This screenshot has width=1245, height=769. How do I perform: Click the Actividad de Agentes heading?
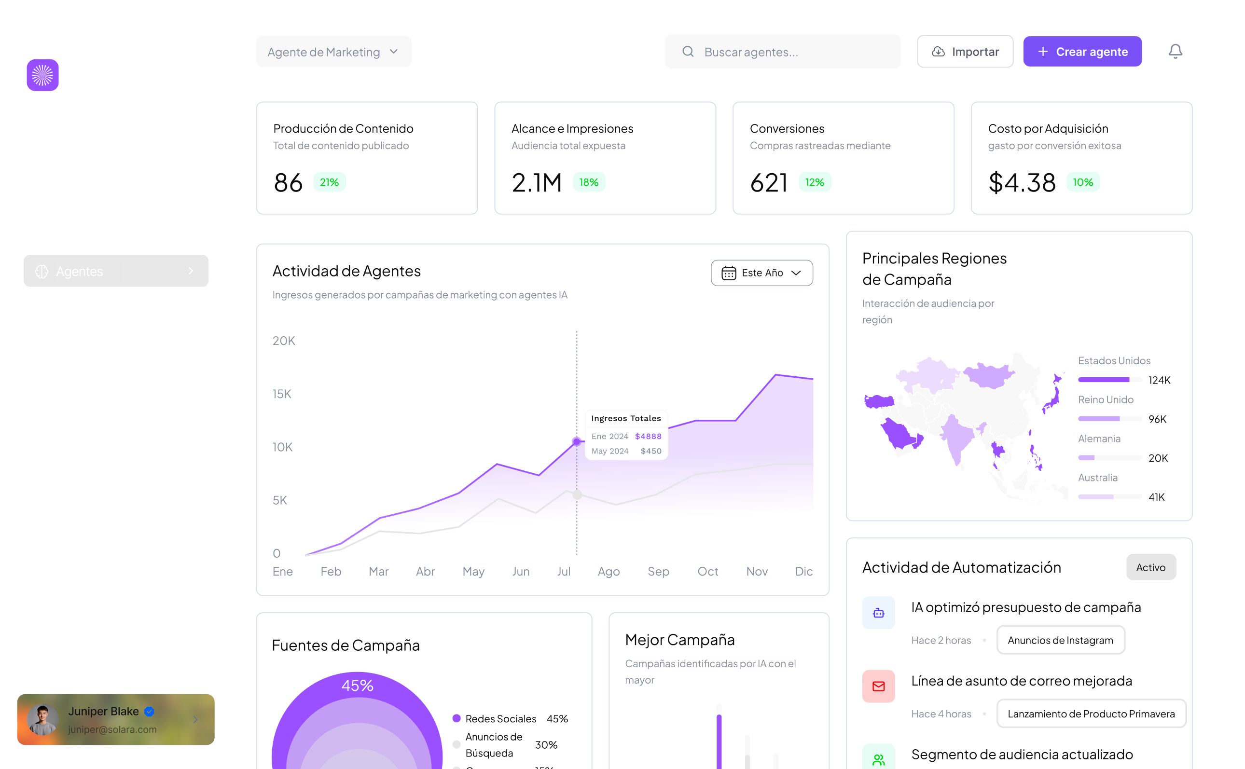(347, 271)
